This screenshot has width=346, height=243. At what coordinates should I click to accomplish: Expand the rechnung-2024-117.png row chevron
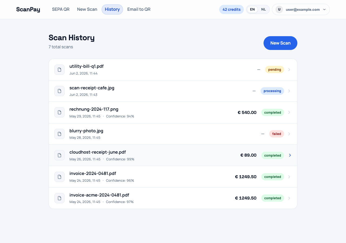click(x=289, y=112)
